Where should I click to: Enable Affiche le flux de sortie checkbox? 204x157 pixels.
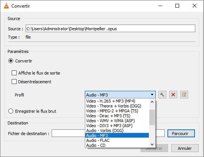point(14,73)
